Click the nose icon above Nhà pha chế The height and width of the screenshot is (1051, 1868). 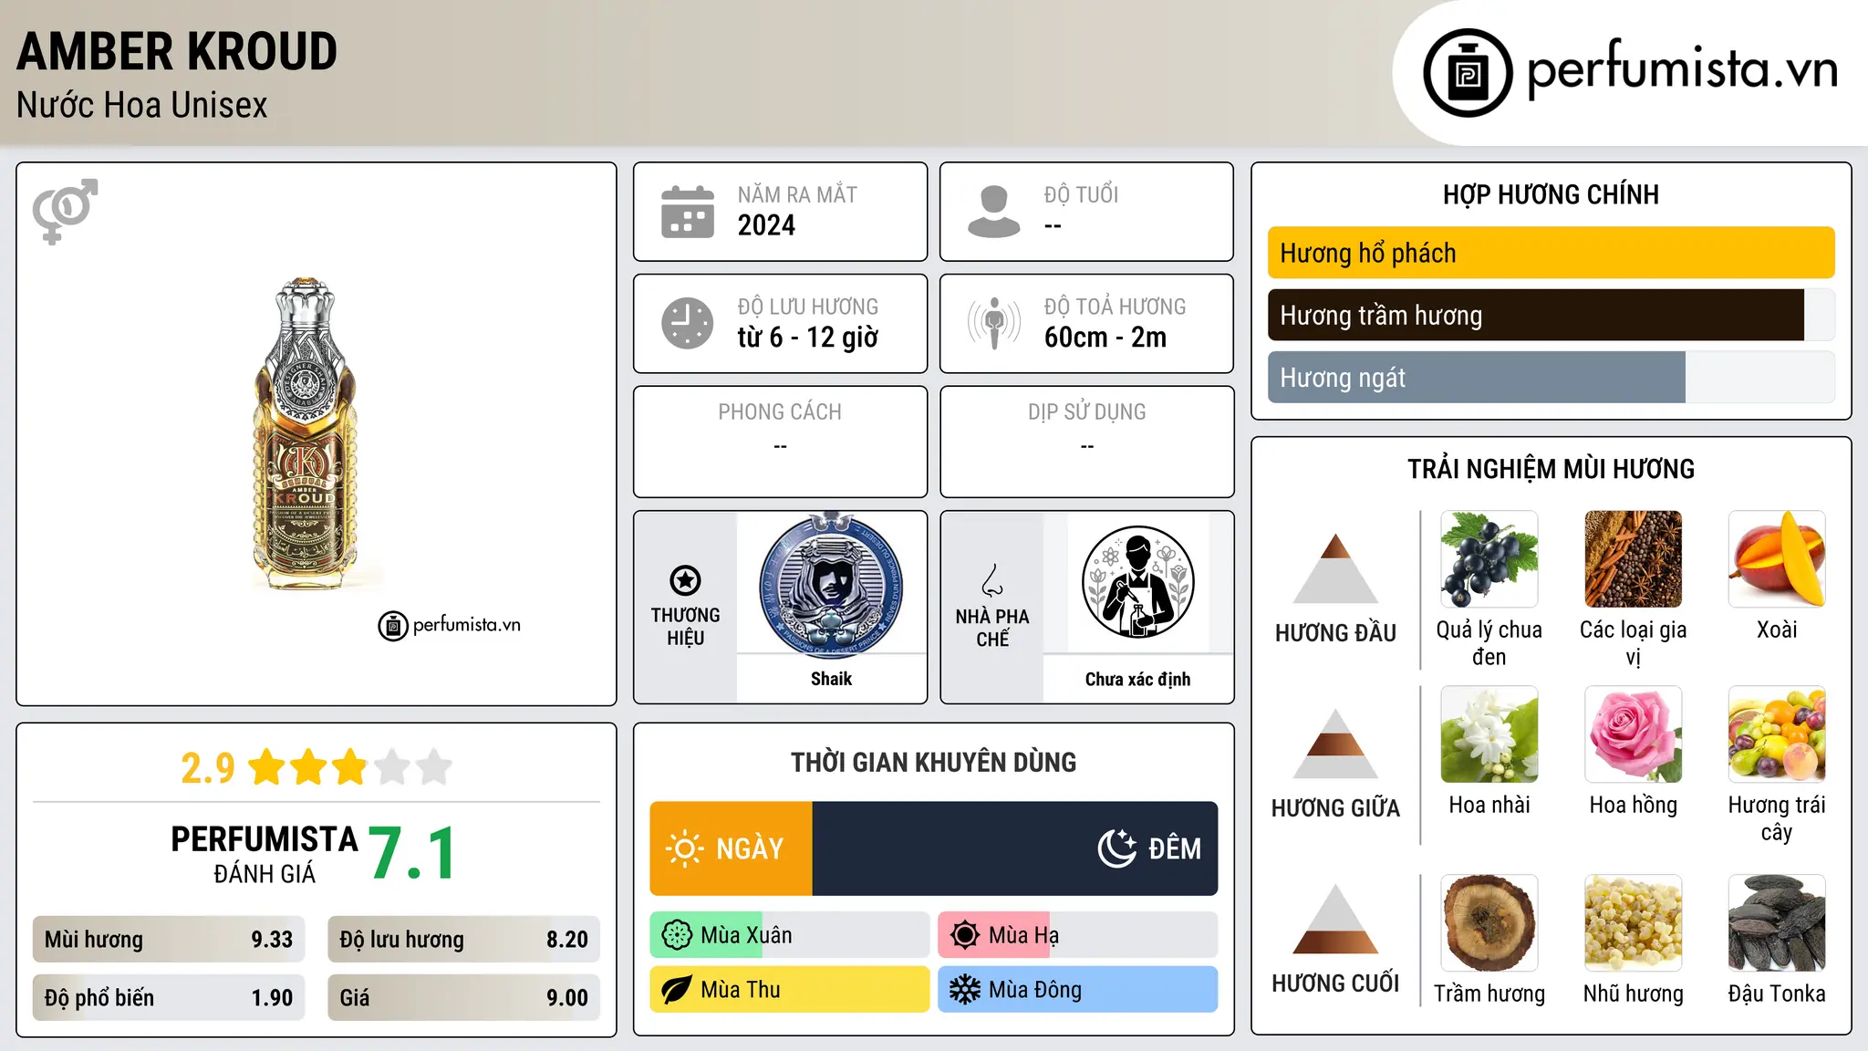[992, 580]
